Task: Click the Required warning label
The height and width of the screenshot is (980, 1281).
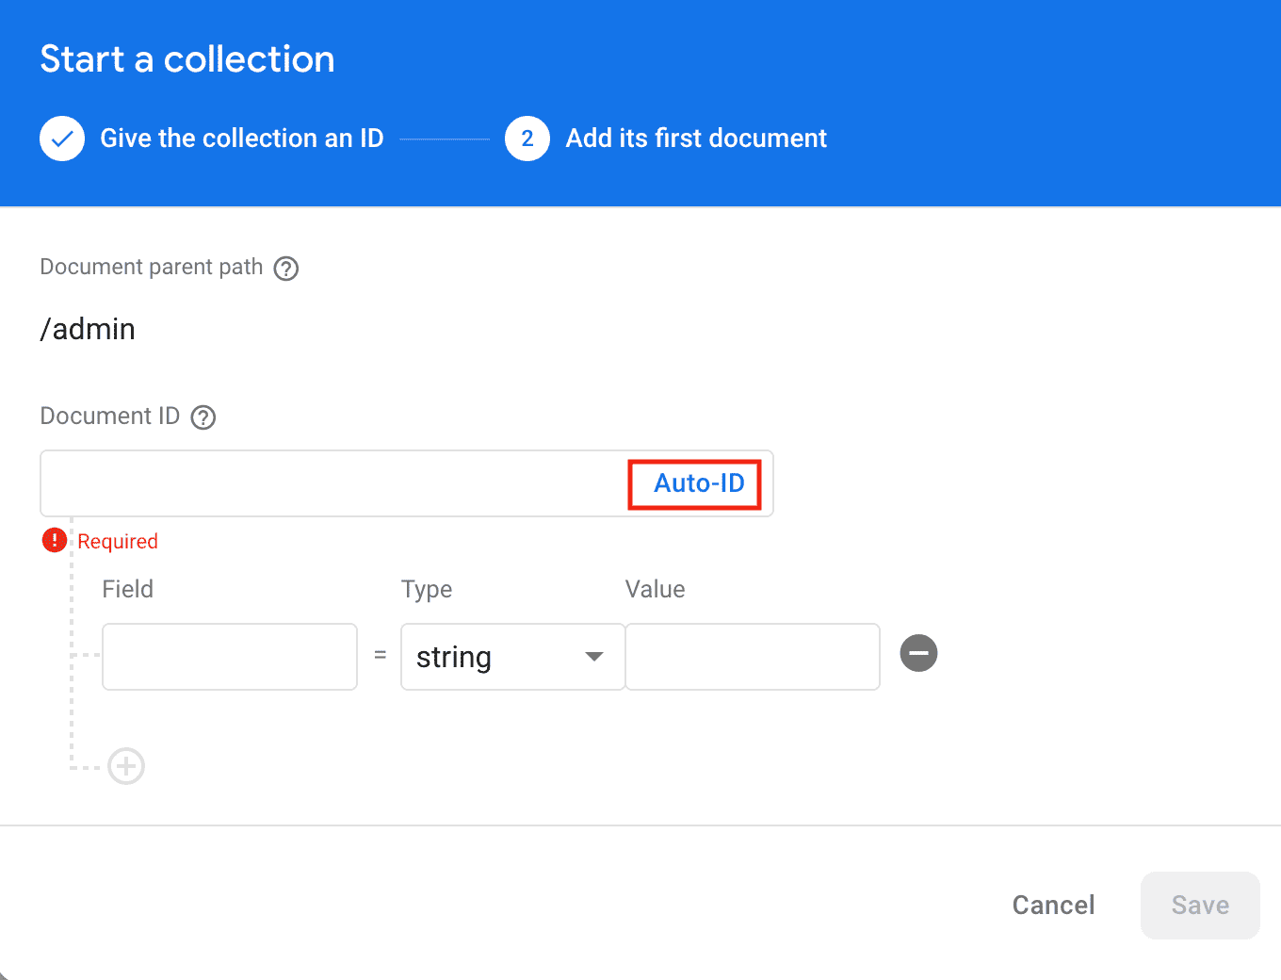Action: pos(118,541)
